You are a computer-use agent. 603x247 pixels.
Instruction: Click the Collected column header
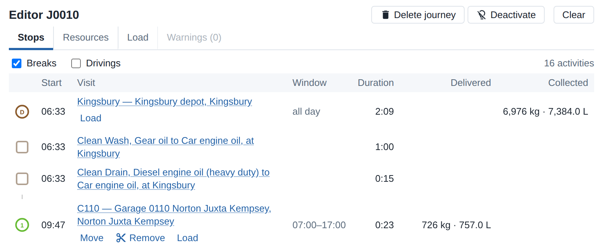click(x=568, y=83)
